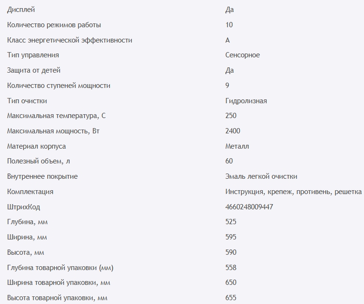Click 'Глубина товарной упаковки (мм)' label
The image size is (364, 304).
pyautogui.click(x=60, y=268)
